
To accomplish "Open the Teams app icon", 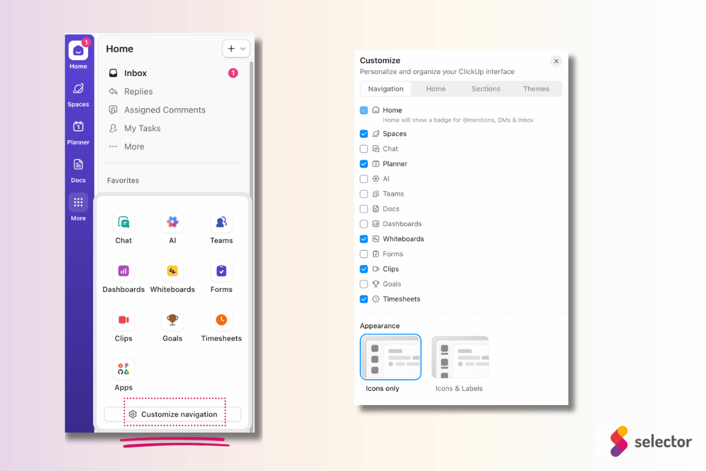I will pyautogui.click(x=221, y=222).
